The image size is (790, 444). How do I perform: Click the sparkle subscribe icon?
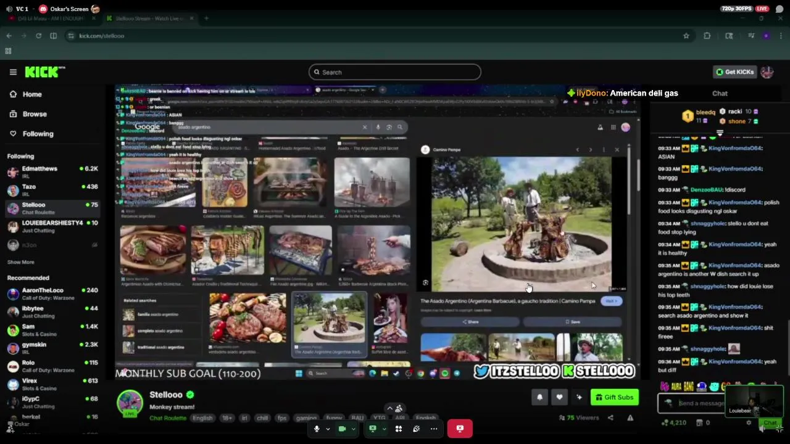point(579,397)
